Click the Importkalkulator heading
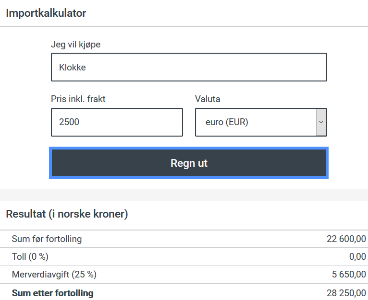This screenshot has width=368, height=300. coord(46,13)
